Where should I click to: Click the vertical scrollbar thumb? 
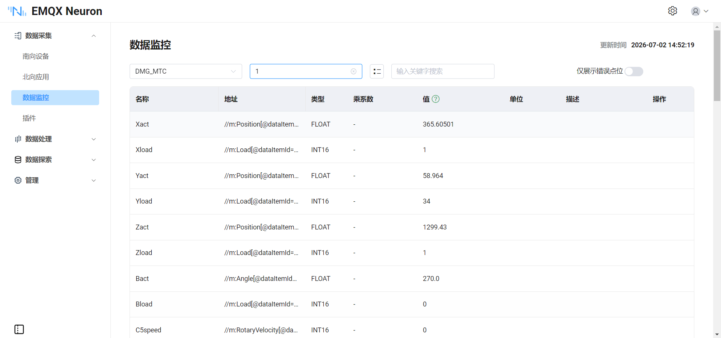point(717,66)
